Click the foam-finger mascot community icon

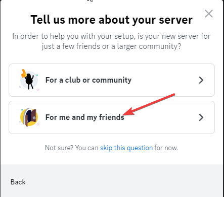coord(29,80)
